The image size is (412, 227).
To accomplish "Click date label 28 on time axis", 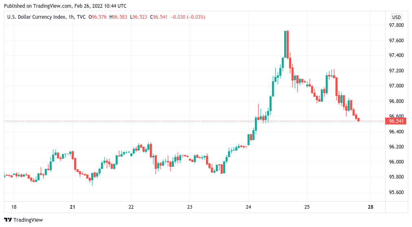I will tap(370, 207).
